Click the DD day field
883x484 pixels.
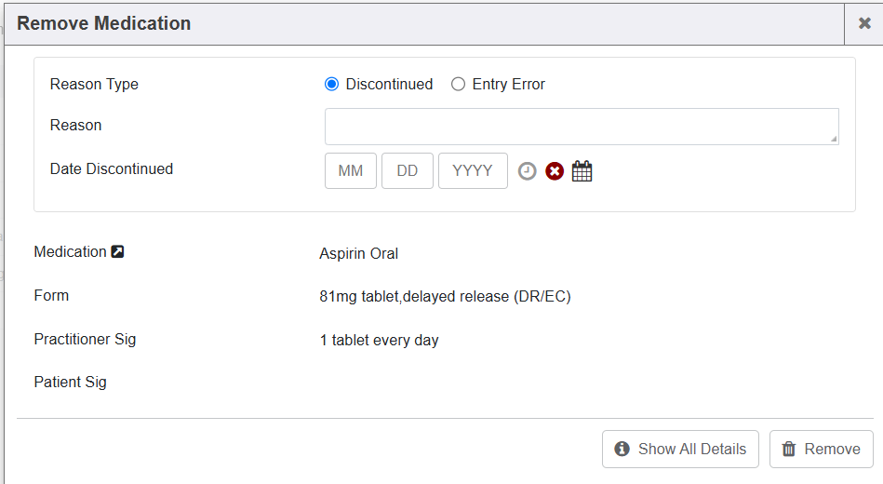[x=408, y=171]
